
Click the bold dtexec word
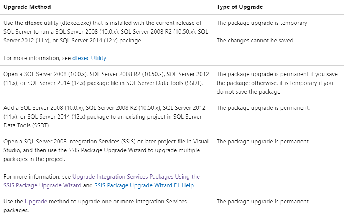pos(33,23)
